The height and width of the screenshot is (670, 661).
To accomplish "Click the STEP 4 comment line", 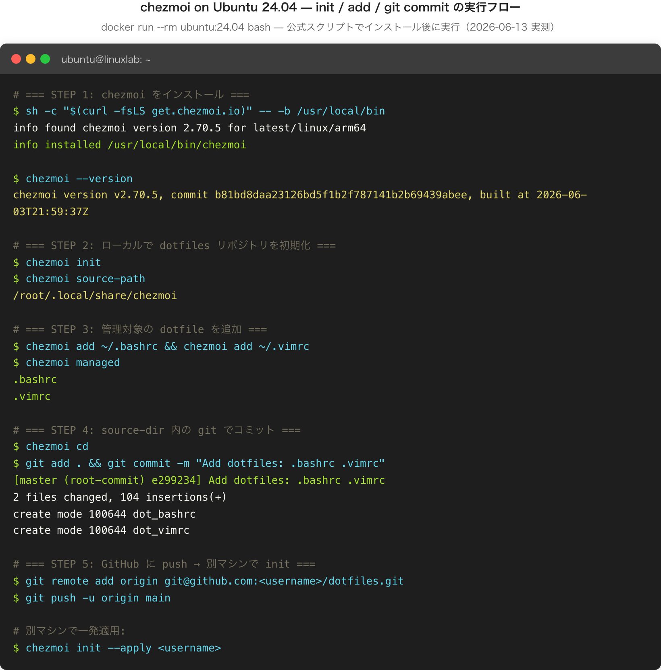I will pos(157,430).
